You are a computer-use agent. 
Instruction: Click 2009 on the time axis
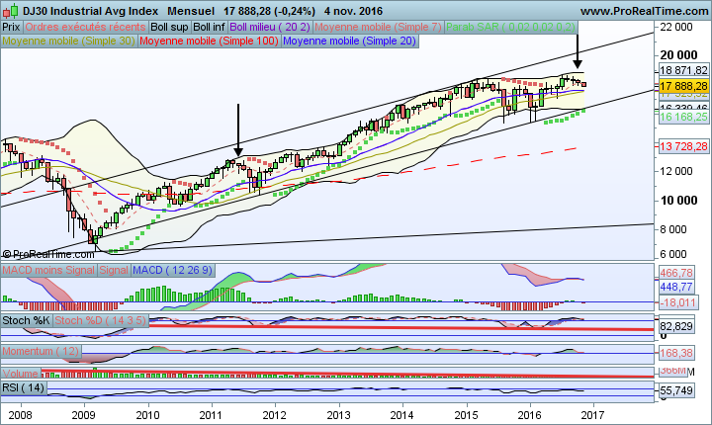[x=83, y=415]
